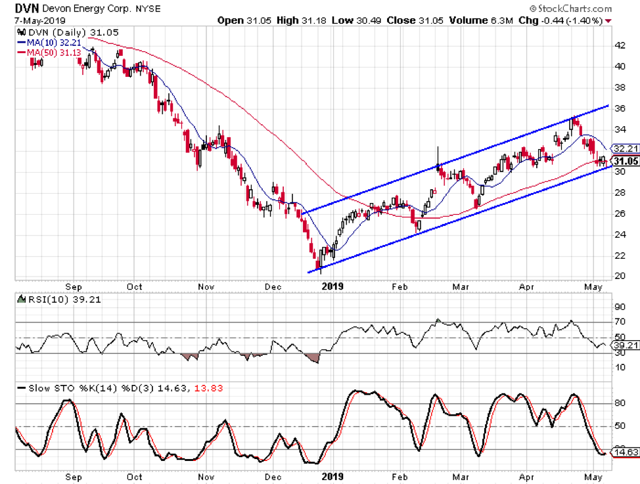Click the NYSE exchange label
Image resolution: width=640 pixels, height=484 pixels.
[x=148, y=9]
